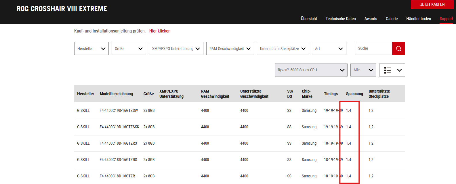Open the Alle dropdown
The image size is (456, 184).
(x=363, y=70)
